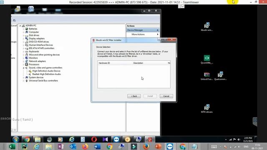Open TeamViewer in the remote Windows 7 taskbar

coord(116,140)
